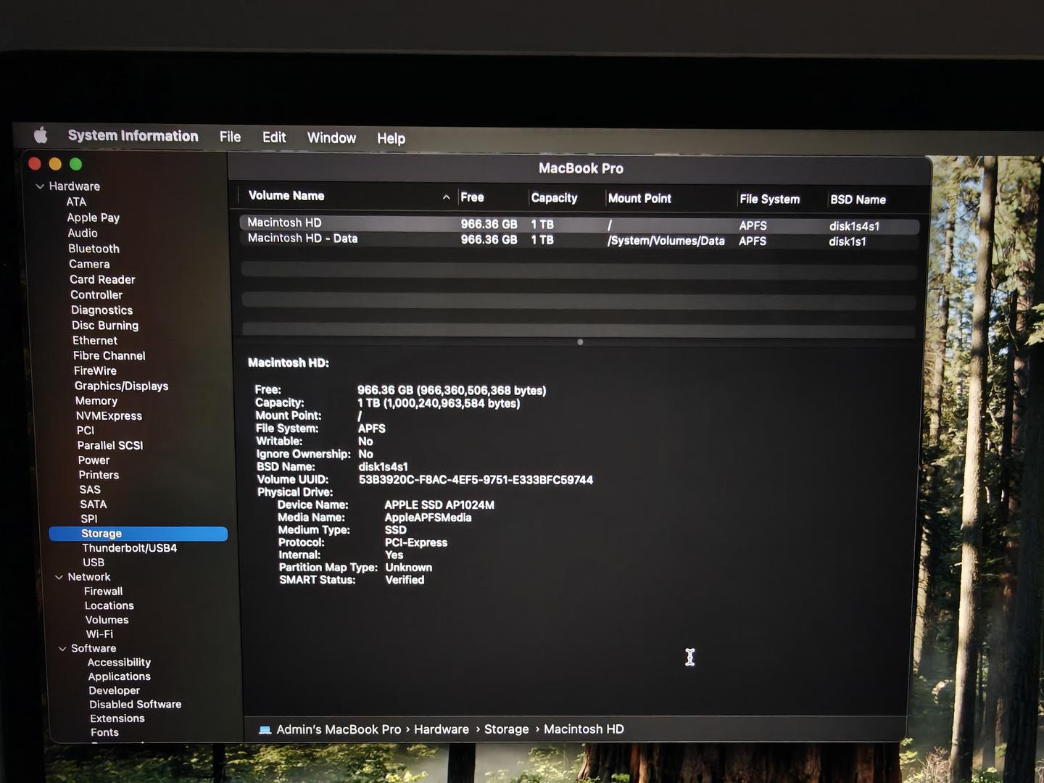The image size is (1044, 783).
Task: Select Thunderbolt/USB4 in the sidebar
Action: tap(129, 548)
